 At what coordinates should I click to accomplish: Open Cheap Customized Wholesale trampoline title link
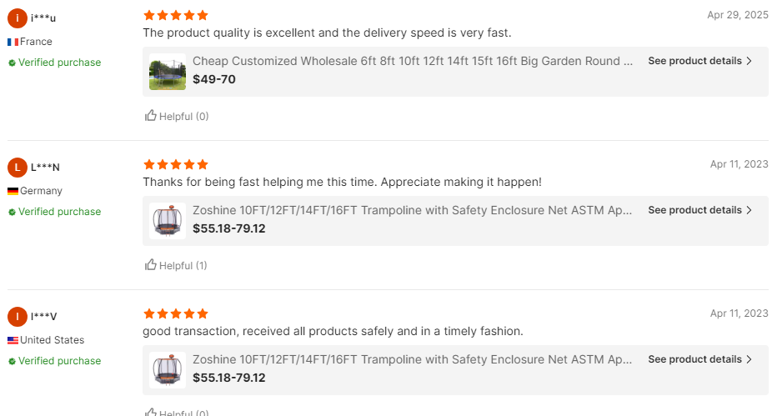412,61
